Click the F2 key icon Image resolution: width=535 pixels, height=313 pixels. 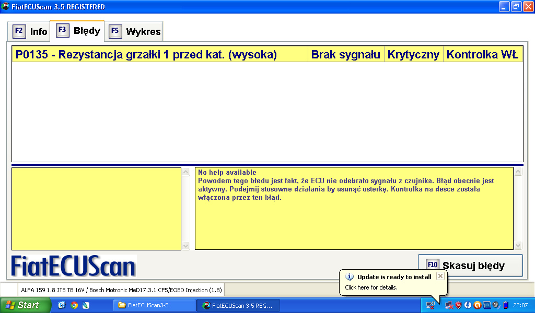point(19,31)
